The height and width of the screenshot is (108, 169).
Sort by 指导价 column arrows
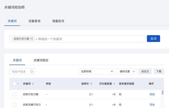pyautogui.click(x=91, y=84)
